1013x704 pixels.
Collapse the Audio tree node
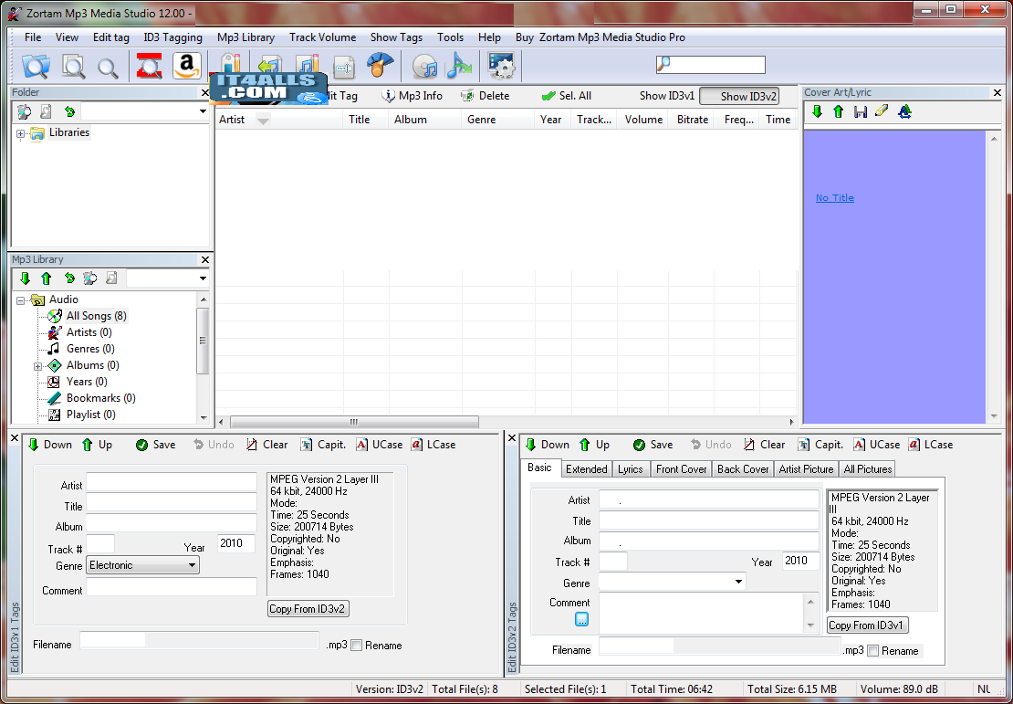[21, 300]
